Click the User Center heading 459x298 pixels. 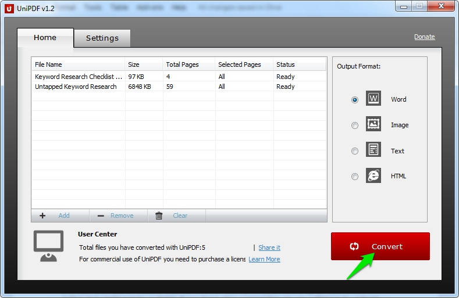tap(98, 234)
